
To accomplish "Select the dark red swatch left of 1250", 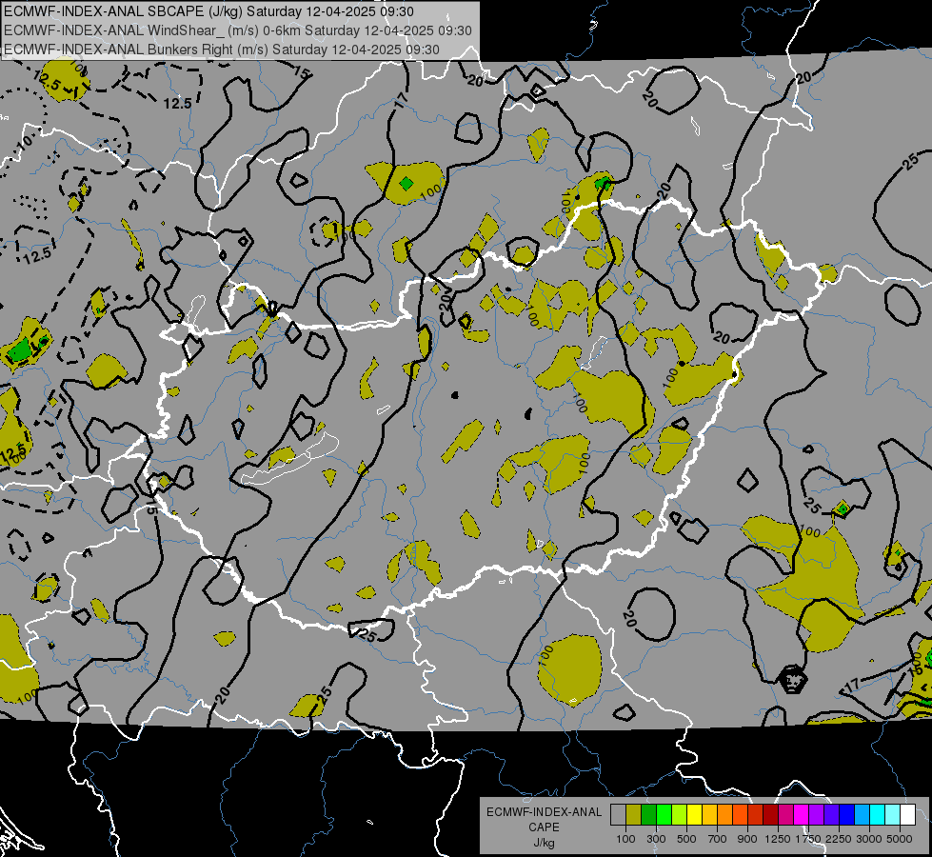I will 770,815.
